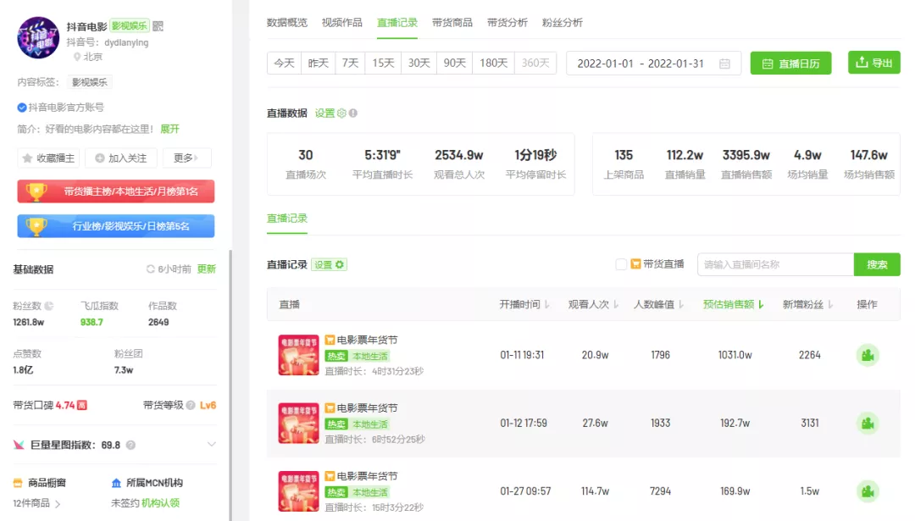Image resolution: width=915 pixels, height=521 pixels.
Task: Switch to 数据概览 tab
Action: tap(286, 23)
